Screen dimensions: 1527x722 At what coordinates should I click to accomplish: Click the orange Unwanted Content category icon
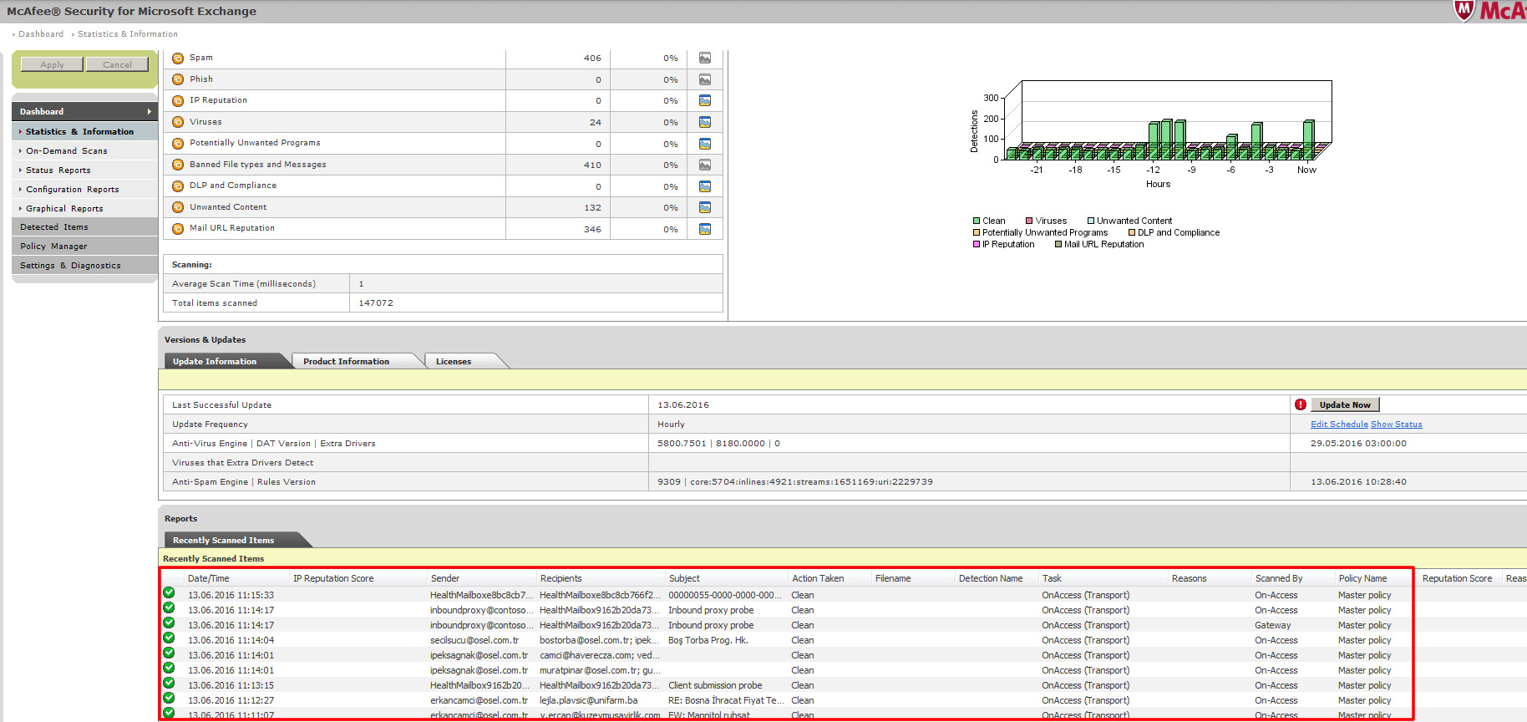178,207
